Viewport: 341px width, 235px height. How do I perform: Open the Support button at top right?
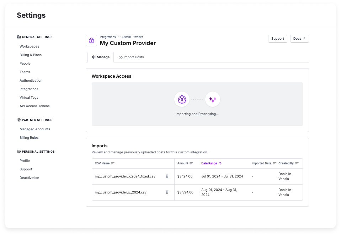point(277,39)
